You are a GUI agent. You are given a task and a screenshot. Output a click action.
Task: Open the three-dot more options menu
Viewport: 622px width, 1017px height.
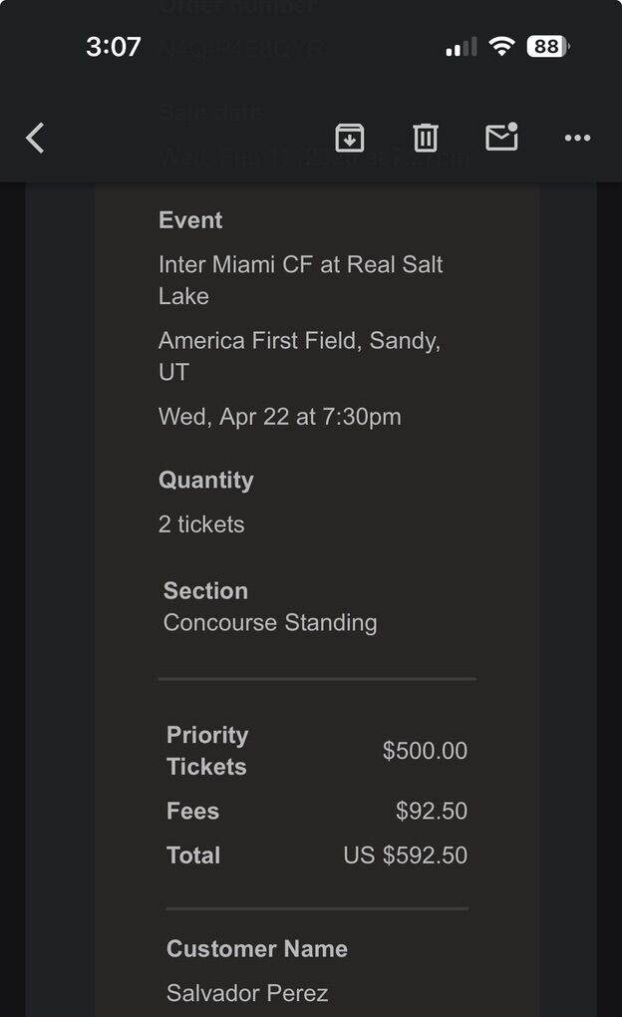point(577,138)
